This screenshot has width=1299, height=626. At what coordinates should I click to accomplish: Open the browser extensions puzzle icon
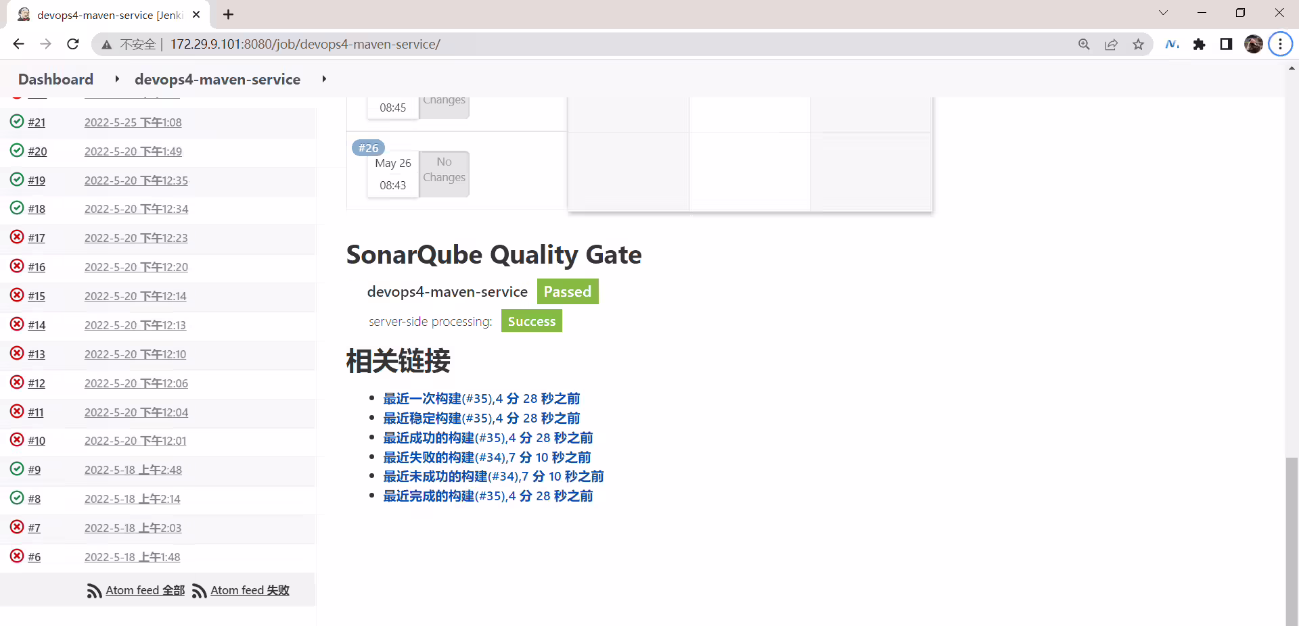click(x=1199, y=44)
